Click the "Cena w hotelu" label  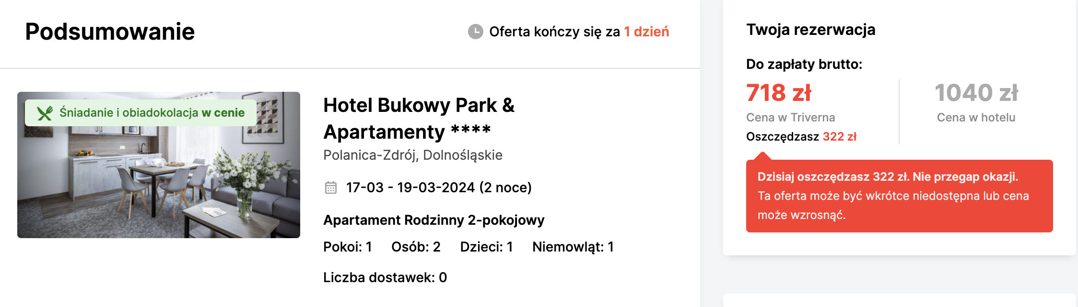(x=976, y=118)
